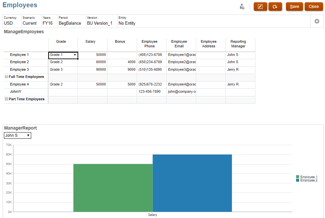
Task: Click the Reporting Manager column header
Action: point(238,44)
